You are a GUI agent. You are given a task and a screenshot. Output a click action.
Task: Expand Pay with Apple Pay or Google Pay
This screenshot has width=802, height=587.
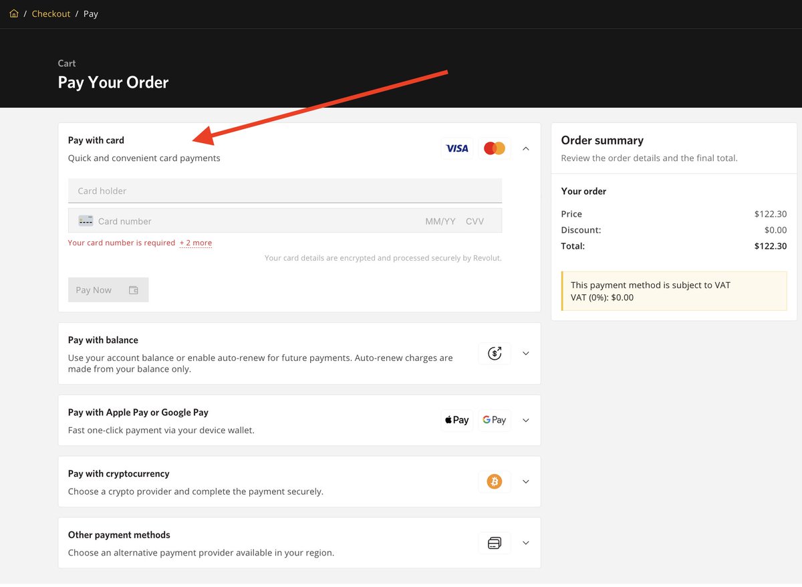[526, 421]
